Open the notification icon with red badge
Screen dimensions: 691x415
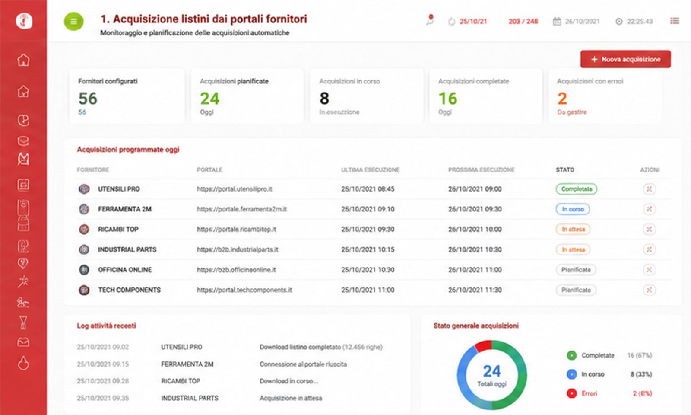pyautogui.click(x=430, y=20)
